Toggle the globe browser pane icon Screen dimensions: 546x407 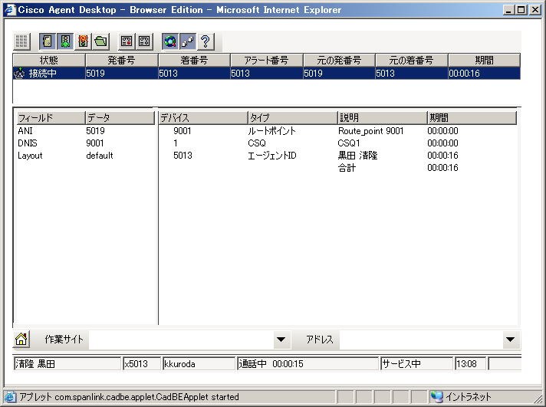coord(170,41)
